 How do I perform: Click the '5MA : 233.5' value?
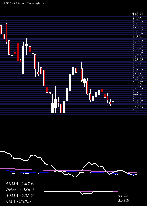click(x=18, y=201)
